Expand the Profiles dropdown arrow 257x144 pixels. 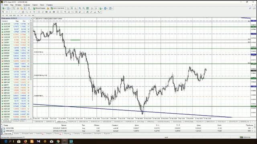tap(10, 8)
